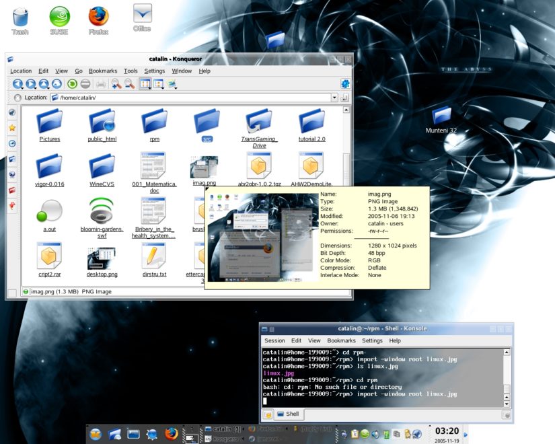Open the tutorial 2.0 folder
The image size is (555, 444).
311,125
